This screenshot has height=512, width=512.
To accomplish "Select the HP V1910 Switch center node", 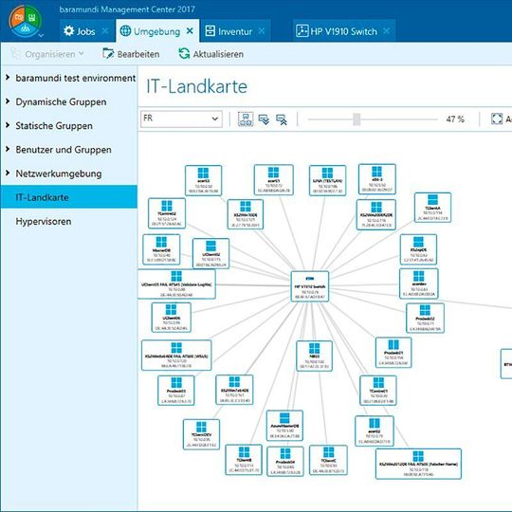I will 309,286.
